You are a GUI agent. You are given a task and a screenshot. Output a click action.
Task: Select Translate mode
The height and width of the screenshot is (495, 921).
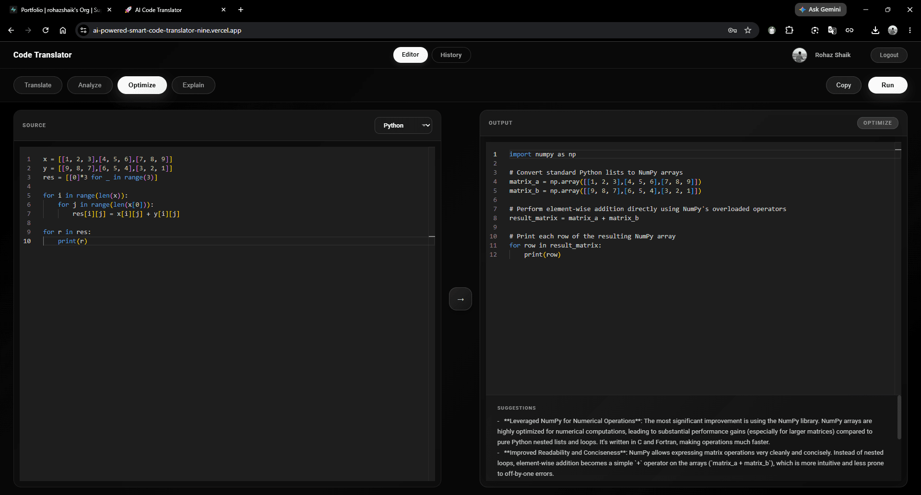[x=38, y=85]
